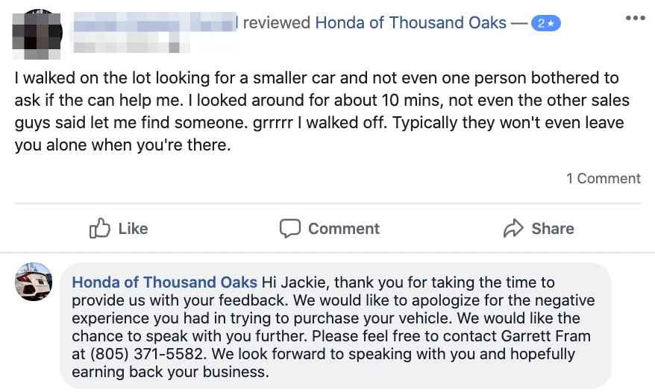Open Honda of Thousand Oaks name in the reply
Image resolution: width=655 pixels, height=392 pixels.
point(164,282)
